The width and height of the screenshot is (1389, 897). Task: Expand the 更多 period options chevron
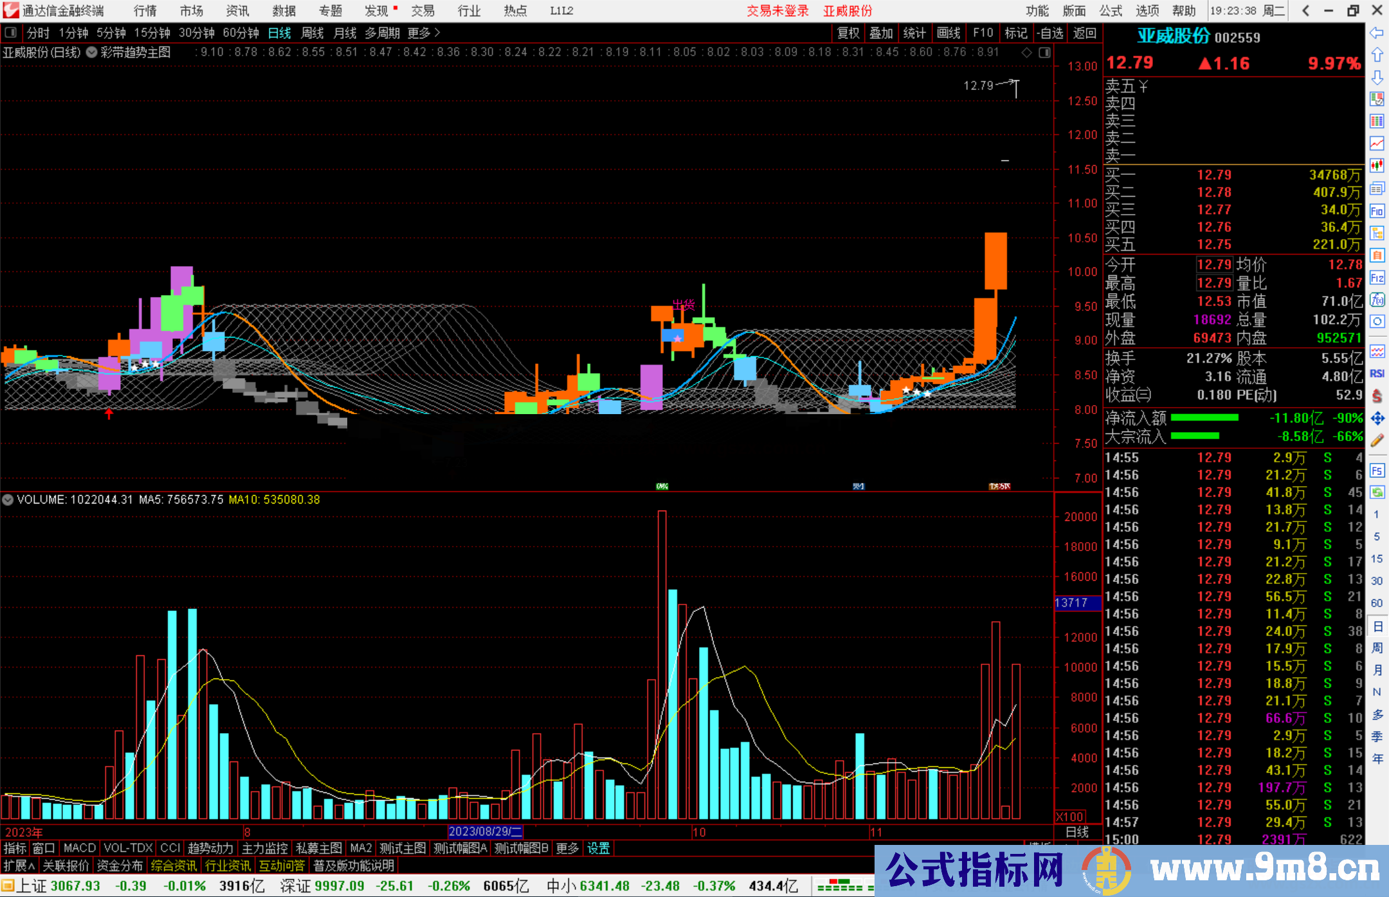point(437,32)
